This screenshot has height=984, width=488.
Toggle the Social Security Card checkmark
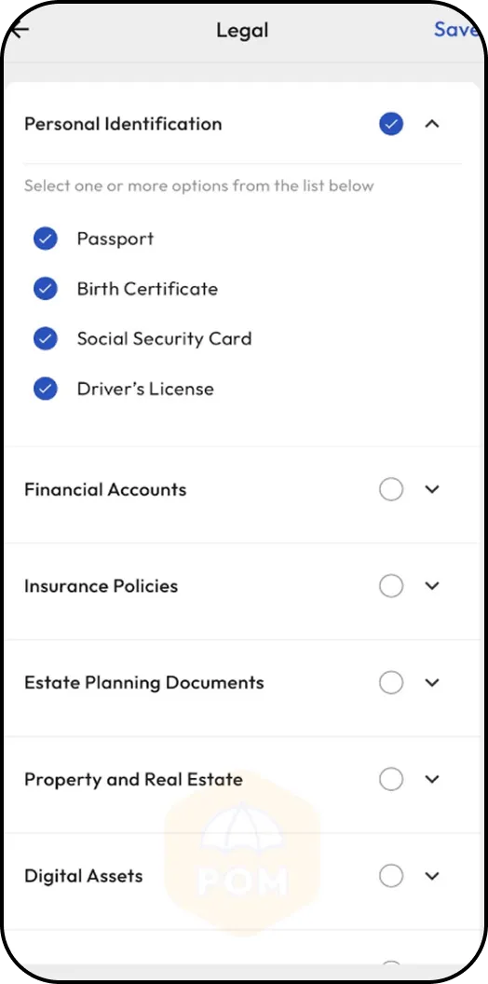45,339
